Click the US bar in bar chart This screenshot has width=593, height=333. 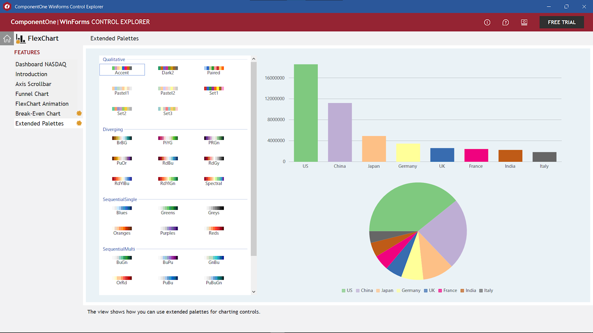[306, 113]
